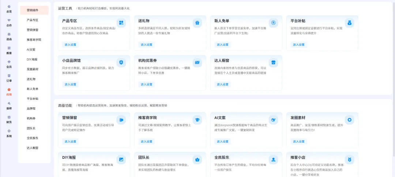Click the 营销弹窗 card icon

[121, 120]
